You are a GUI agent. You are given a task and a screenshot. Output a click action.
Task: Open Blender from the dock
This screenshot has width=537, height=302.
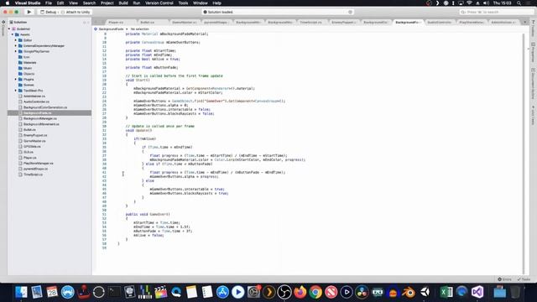[x=409, y=292]
